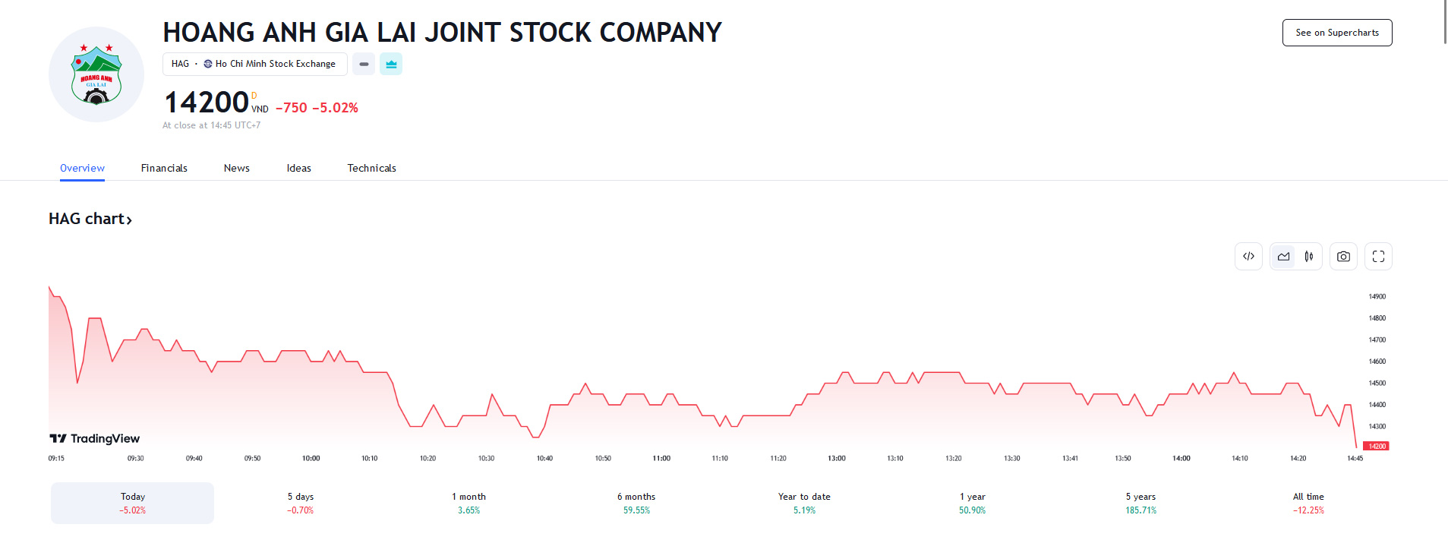Choose the All time range
Image resolution: width=1448 pixels, height=559 pixels.
click(x=1308, y=503)
